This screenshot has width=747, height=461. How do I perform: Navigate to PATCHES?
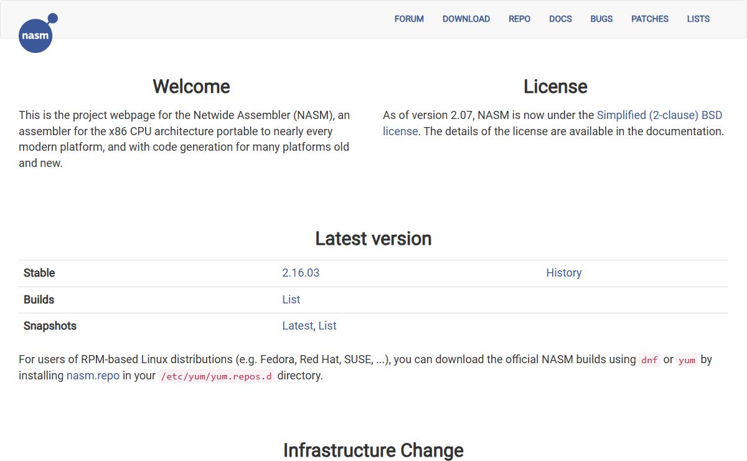(x=649, y=19)
